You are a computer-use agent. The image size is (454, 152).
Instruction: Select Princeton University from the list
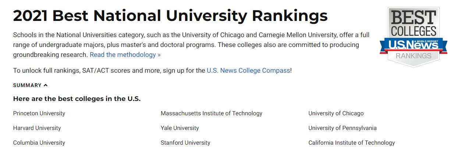point(39,113)
